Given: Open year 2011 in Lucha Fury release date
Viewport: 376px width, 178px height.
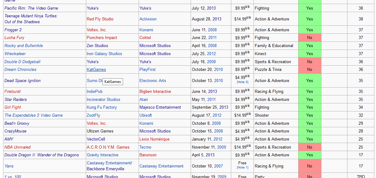Looking at the screenshot, I should point(212,37).
